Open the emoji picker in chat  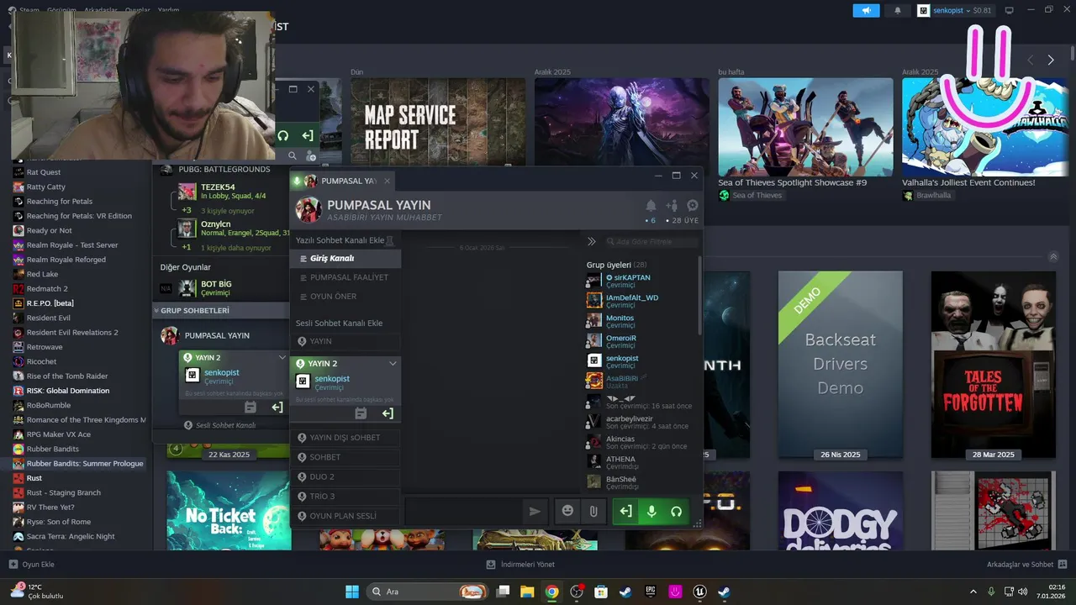pyautogui.click(x=567, y=511)
